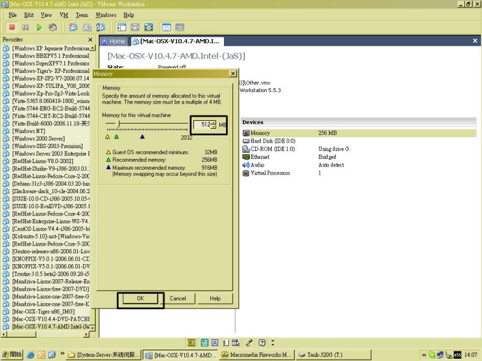Click the Take Snapshot toolbar icon
The width and height of the screenshot is (482, 361).
tap(73, 27)
